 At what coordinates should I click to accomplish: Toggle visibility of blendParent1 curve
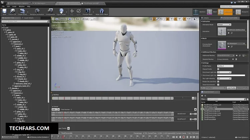pos(193,119)
